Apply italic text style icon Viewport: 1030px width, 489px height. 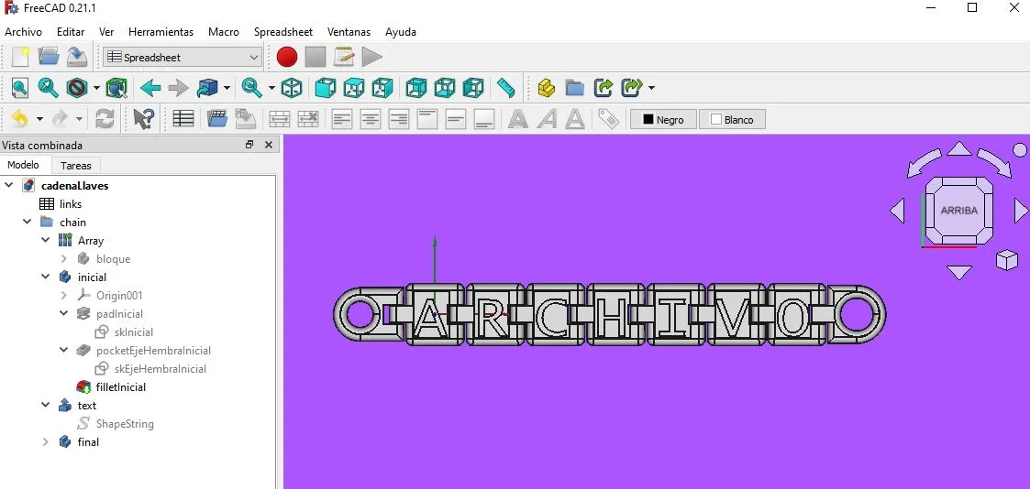coord(547,119)
